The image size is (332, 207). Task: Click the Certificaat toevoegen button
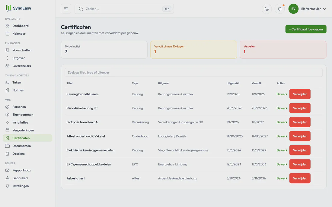point(306,29)
